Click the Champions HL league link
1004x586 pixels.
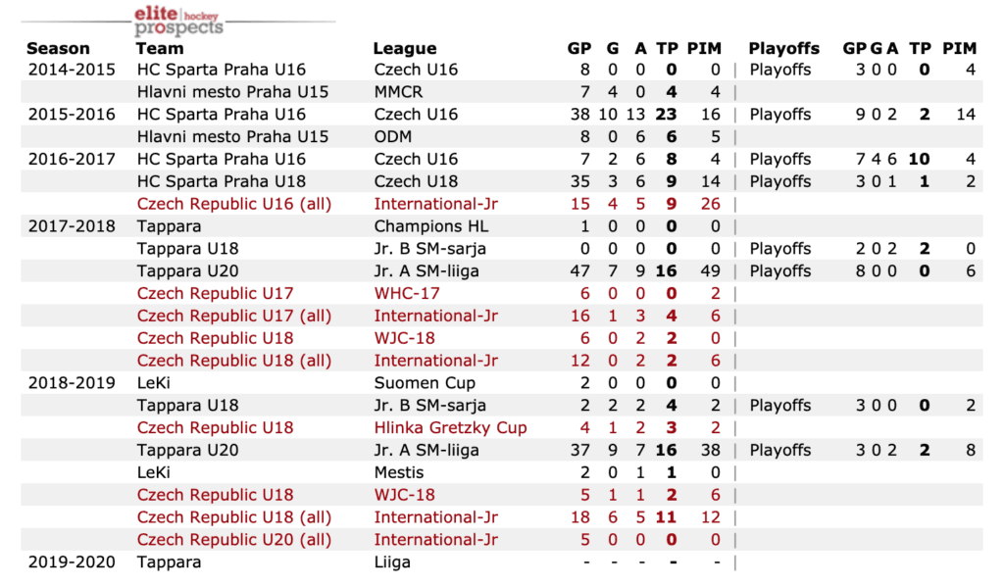428,226
